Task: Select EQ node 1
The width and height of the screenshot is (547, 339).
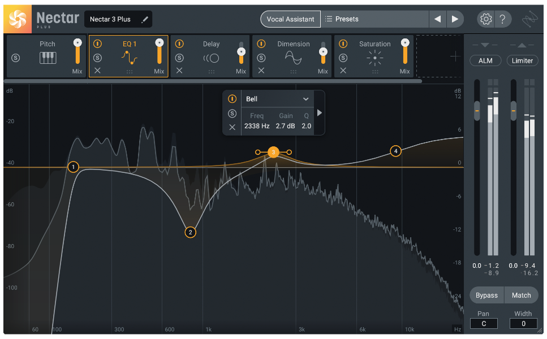Action: tap(74, 167)
